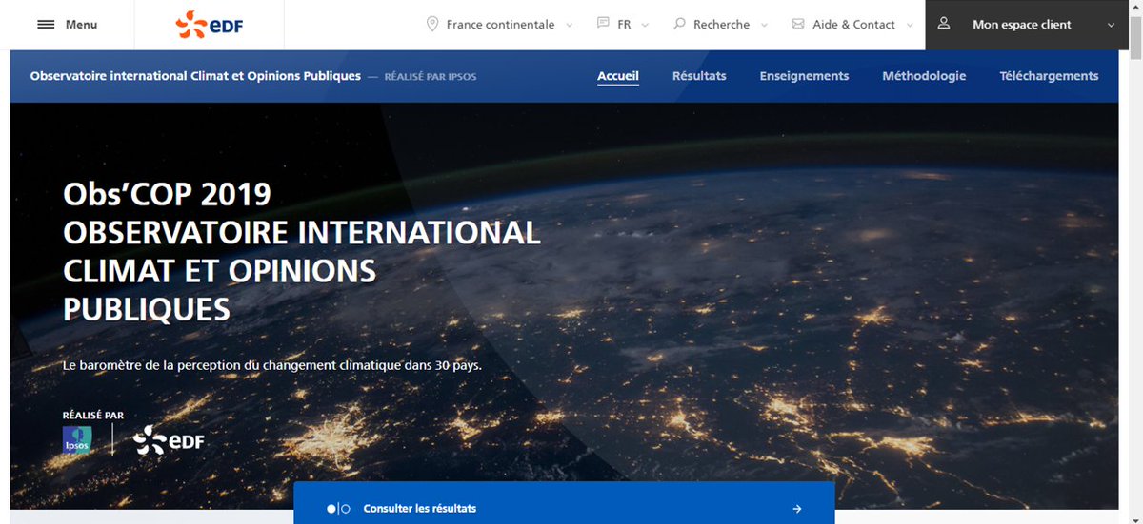Click the RÉALISÉ PAR IPSOS subtitle text
The width and height of the screenshot is (1143, 524).
pyautogui.click(x=431, y=76)
